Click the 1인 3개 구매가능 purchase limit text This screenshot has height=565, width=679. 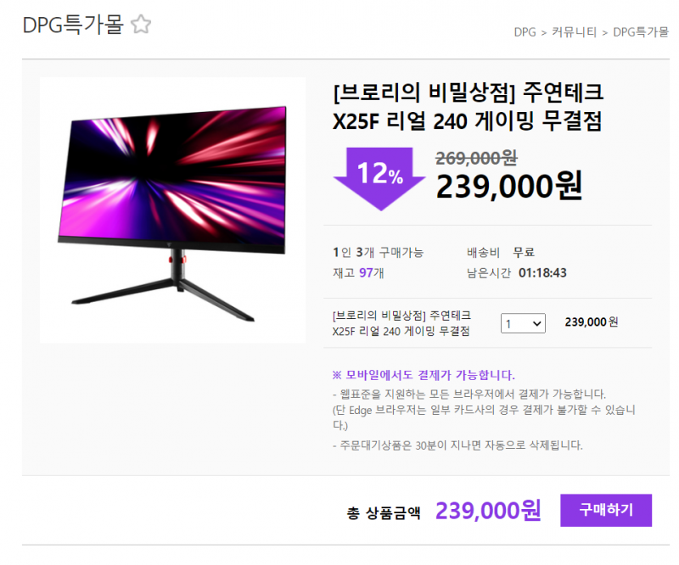coord(378,252)
